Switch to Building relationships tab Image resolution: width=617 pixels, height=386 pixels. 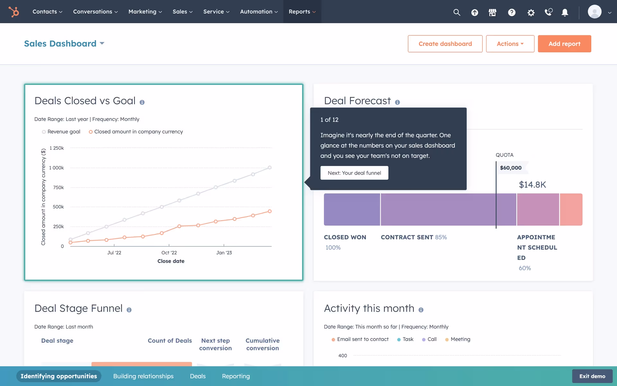point(143,376)
